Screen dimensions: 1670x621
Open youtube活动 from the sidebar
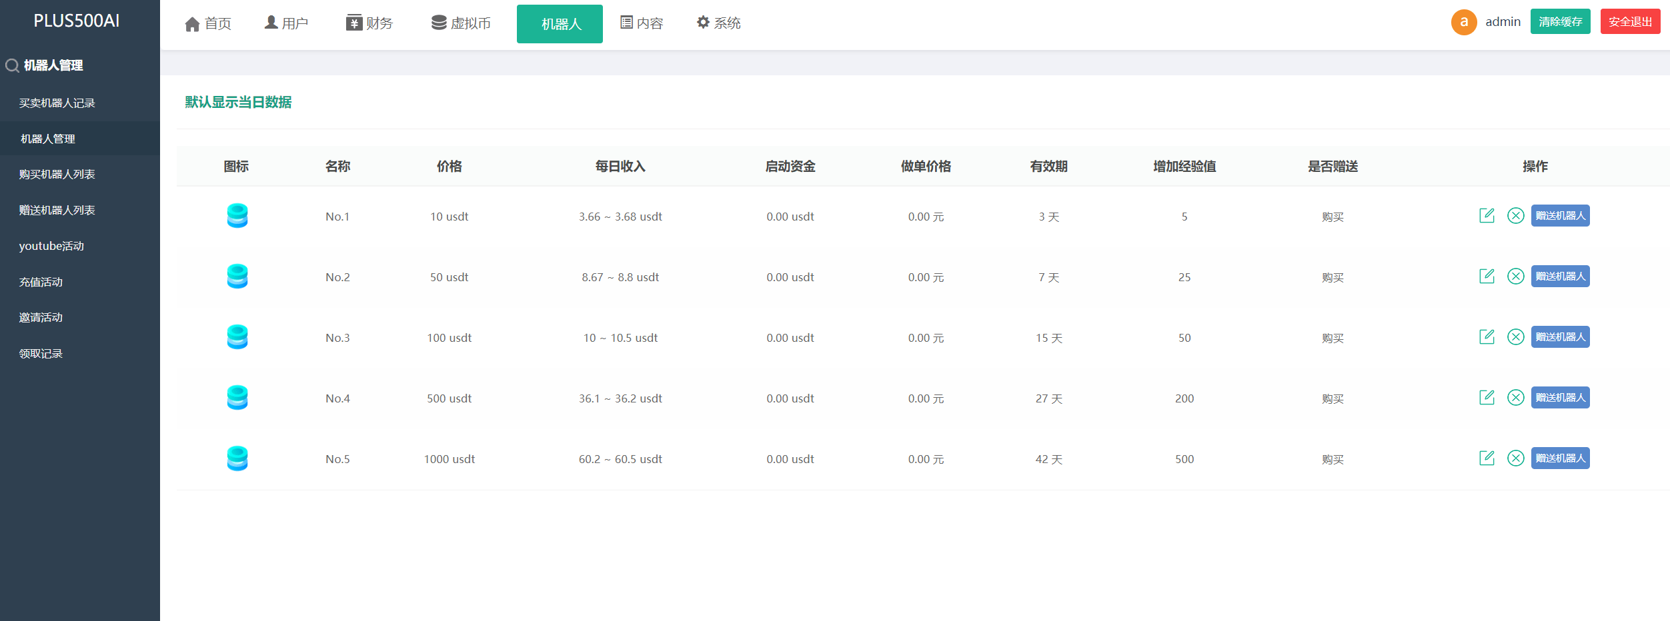[x=51, y=247]
